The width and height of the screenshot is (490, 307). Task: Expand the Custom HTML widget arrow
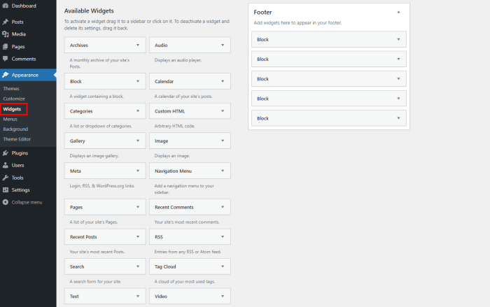[223, 111]
